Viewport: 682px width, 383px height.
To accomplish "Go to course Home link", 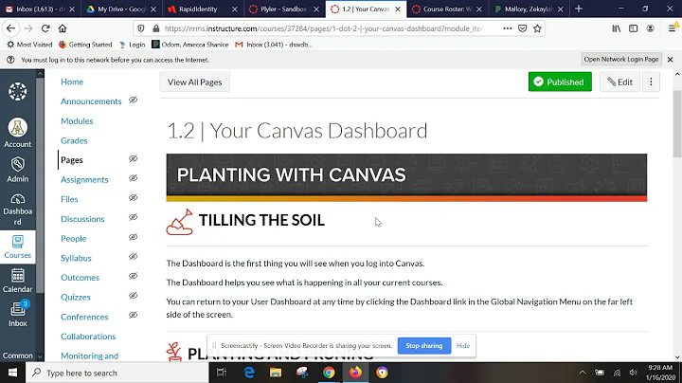I will (x=72, y=82).
